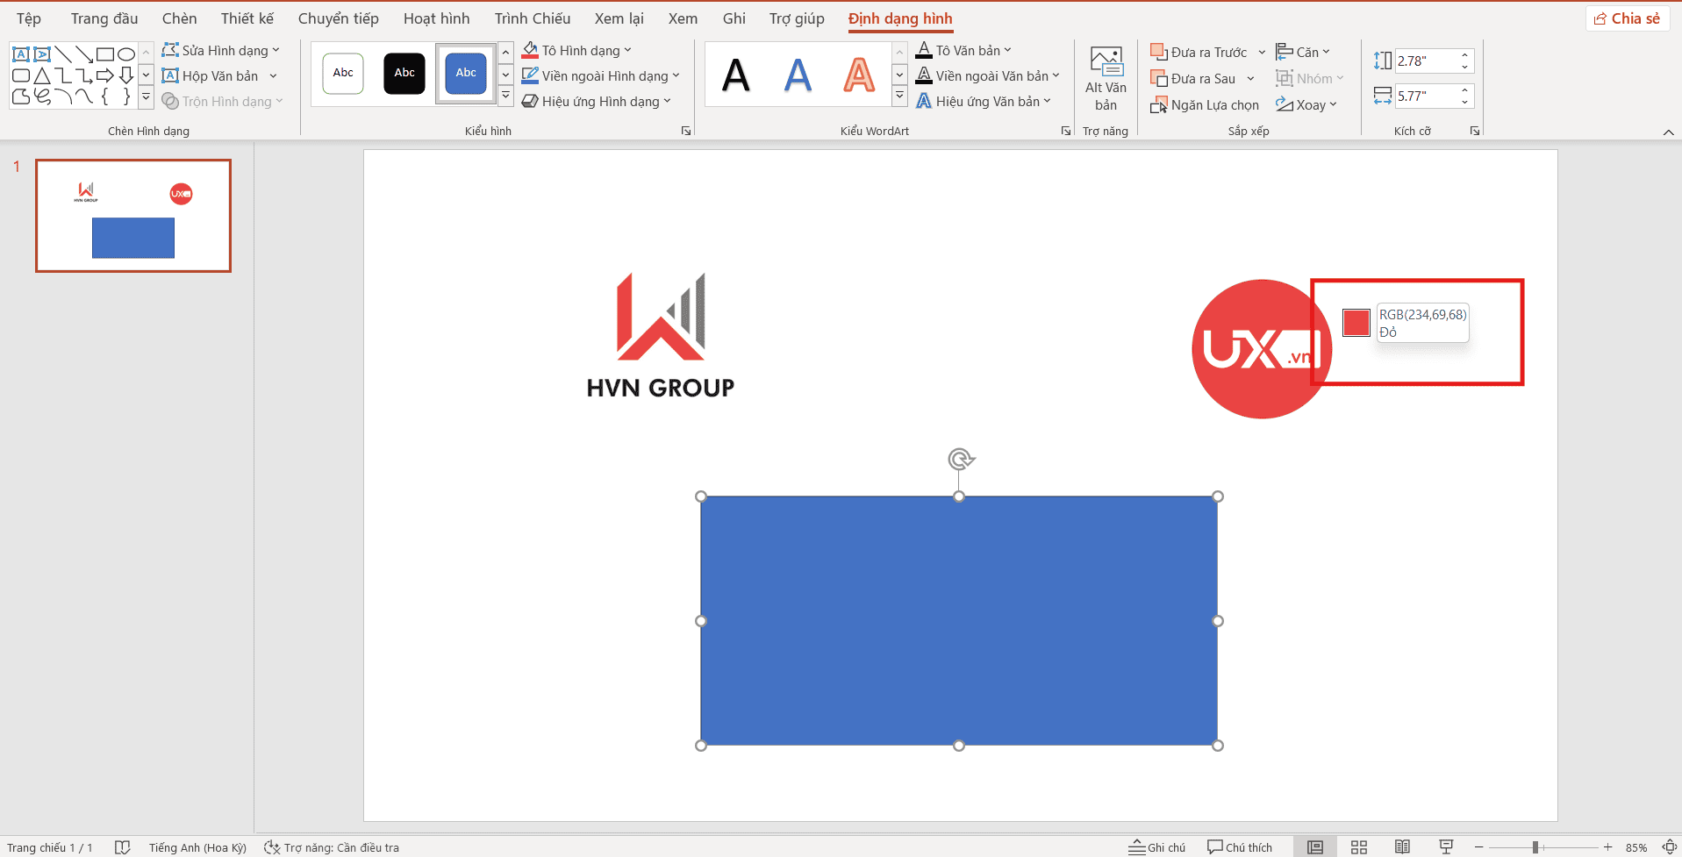The image size is (1682, 857).
Task: Click the Chia sẻ button
Action: (x=1627, y=18)
